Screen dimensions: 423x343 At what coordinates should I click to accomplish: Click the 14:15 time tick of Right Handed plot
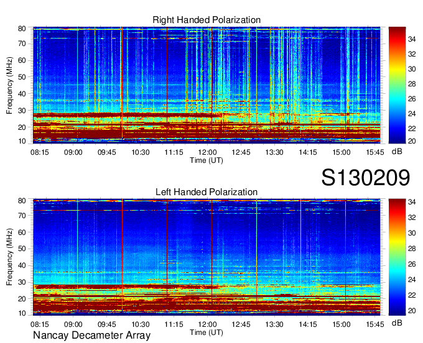[308, 152]
